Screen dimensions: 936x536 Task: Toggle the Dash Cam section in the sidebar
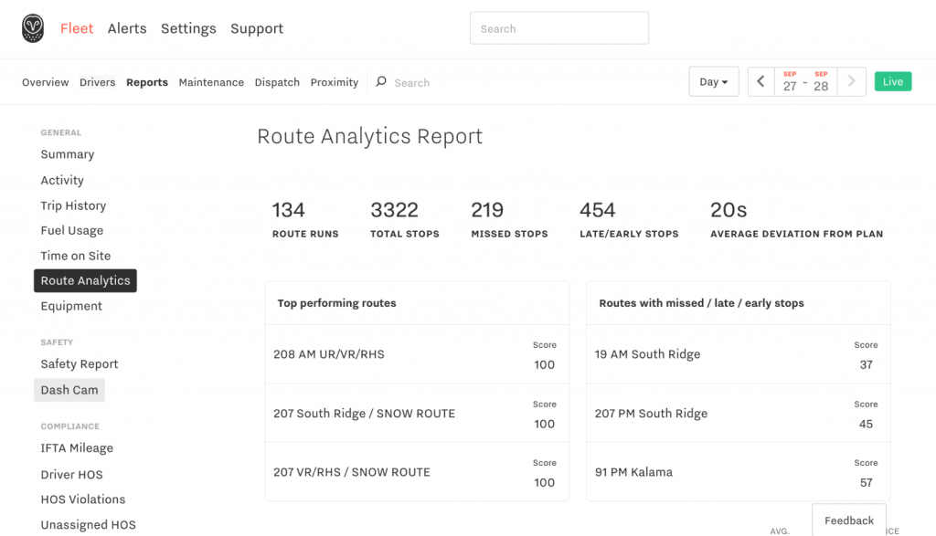pos(69,390)
